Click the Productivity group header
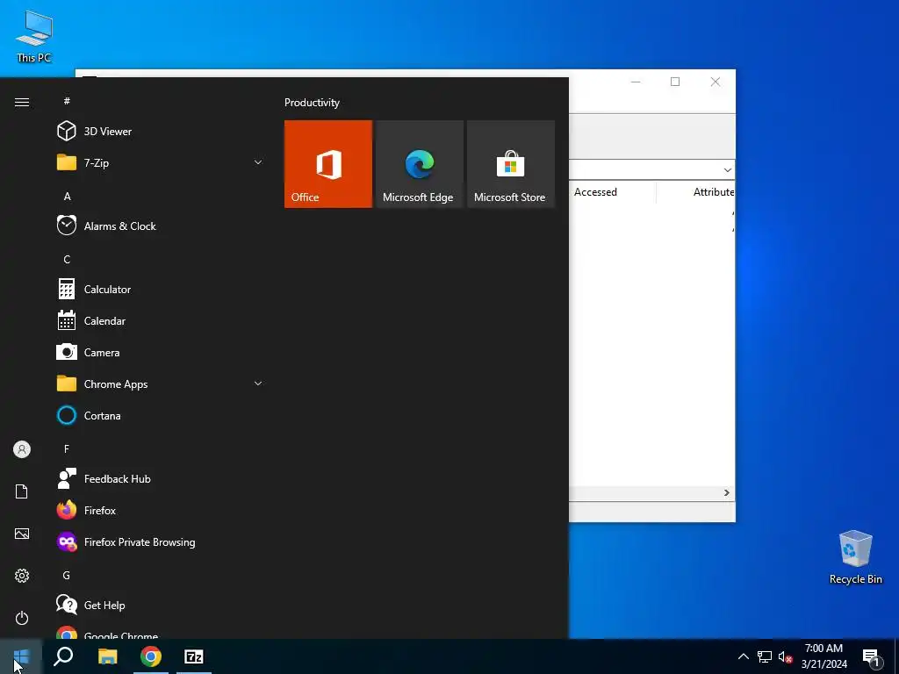The width and height of the screenshot is (899, 674). (312, 103)
